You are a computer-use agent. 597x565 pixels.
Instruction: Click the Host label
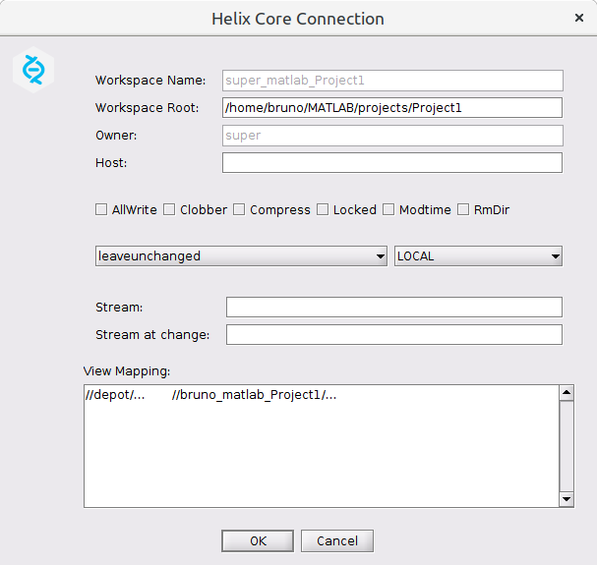(111, 163)
